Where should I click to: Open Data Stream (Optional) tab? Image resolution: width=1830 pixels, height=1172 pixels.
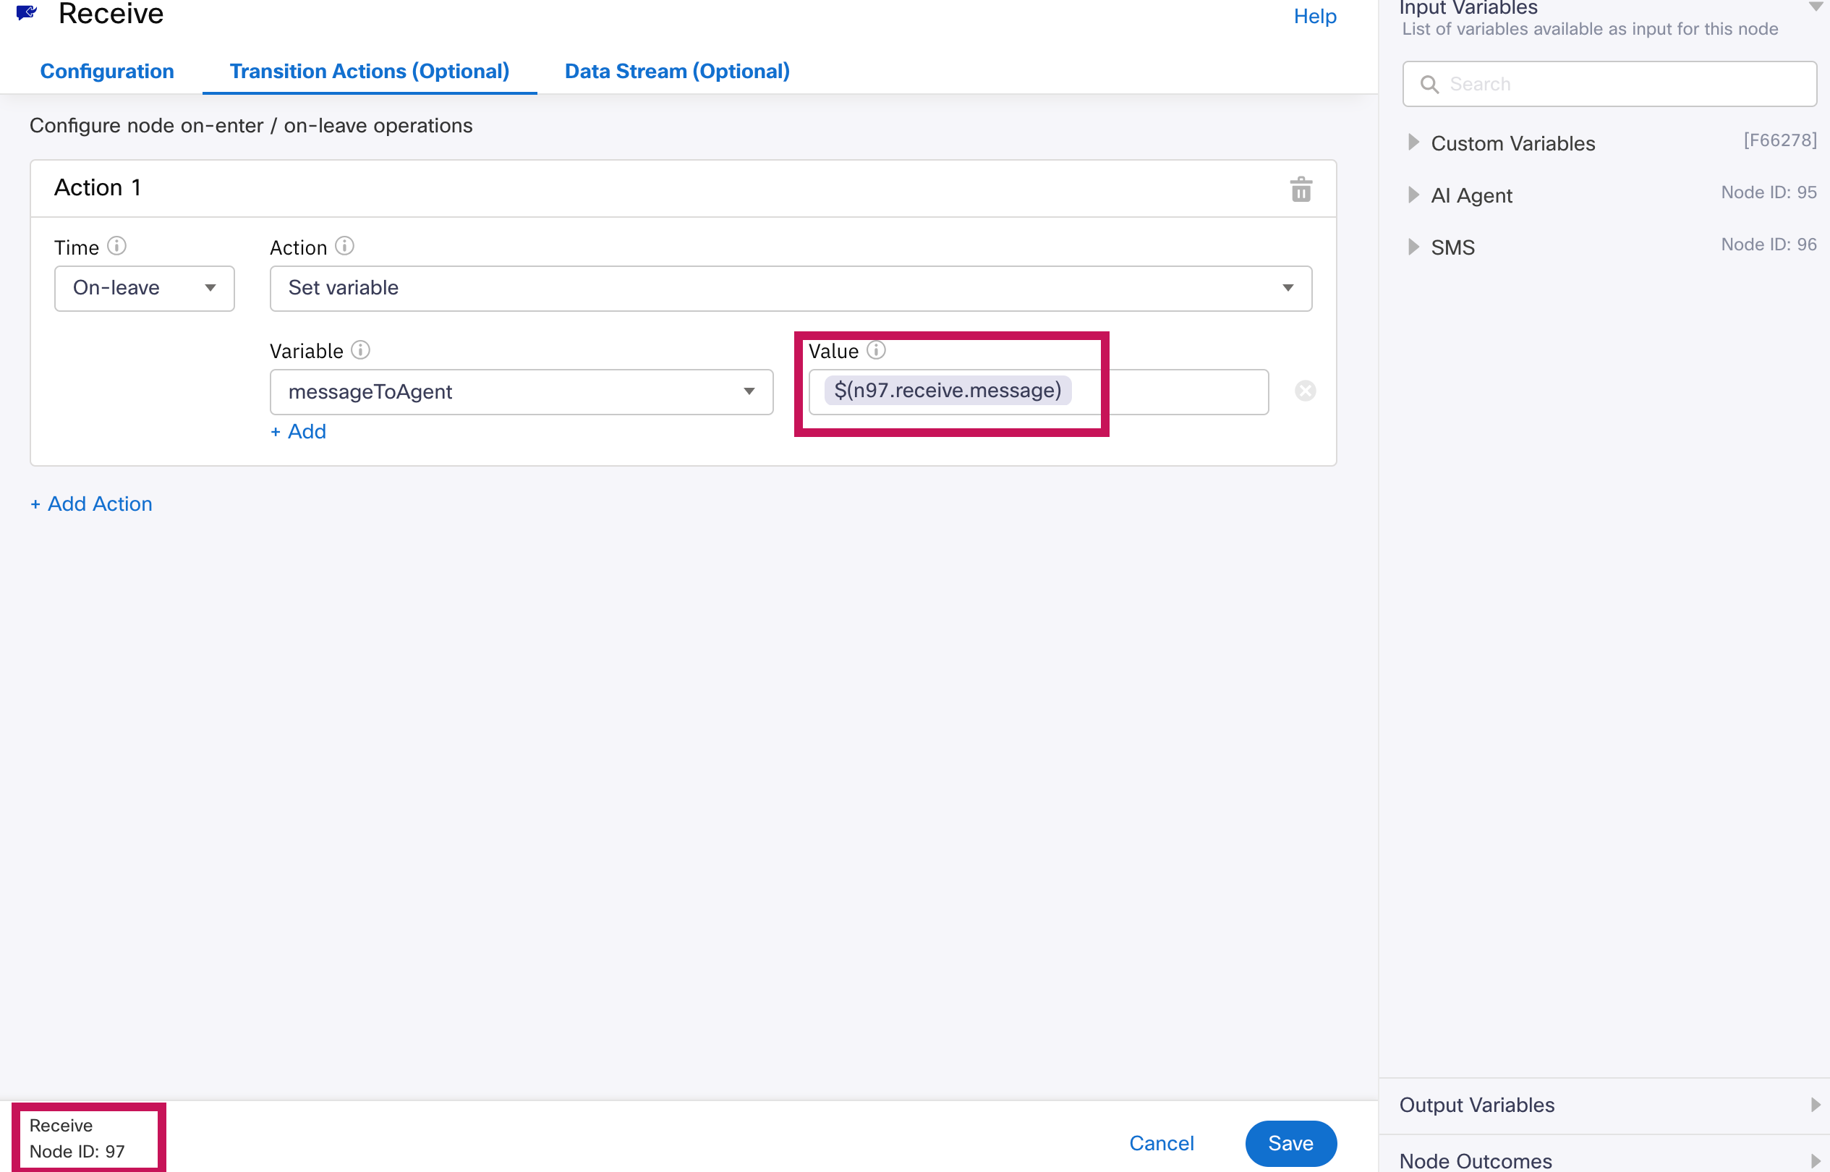point(677,71)
